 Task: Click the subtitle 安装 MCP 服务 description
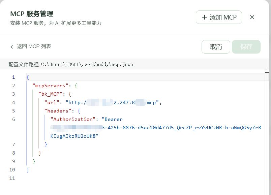(56, 23)
